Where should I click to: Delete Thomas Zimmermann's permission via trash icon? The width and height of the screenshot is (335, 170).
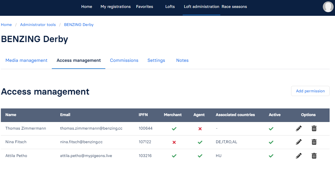point(314,128)
